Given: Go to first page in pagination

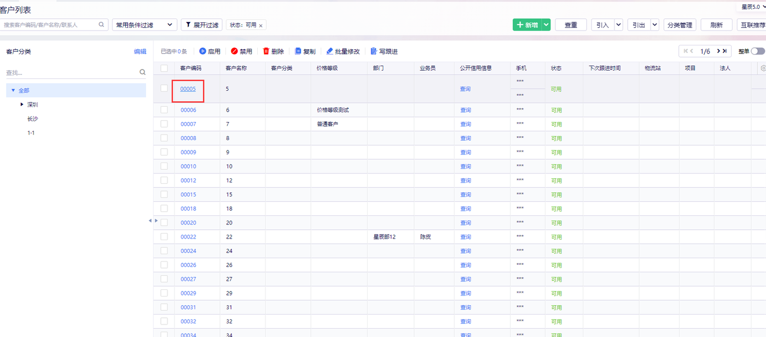Looking at the screenshot, I should point(686,51).
